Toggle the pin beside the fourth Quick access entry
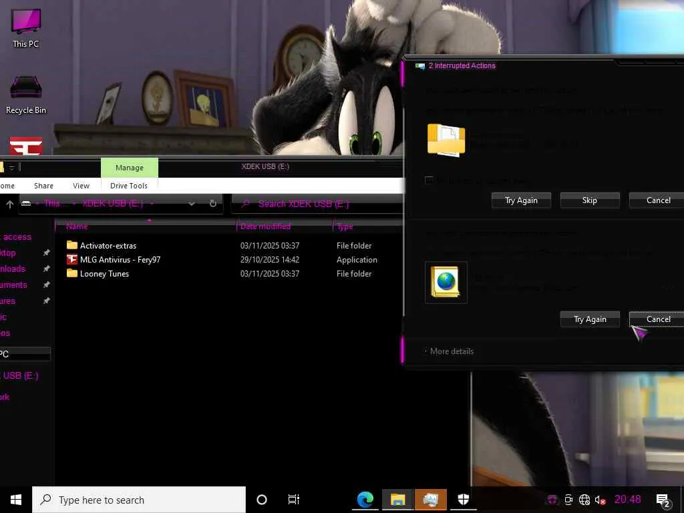Image resolution: width=684 pixels, height=513 pixels. [46, 301]
